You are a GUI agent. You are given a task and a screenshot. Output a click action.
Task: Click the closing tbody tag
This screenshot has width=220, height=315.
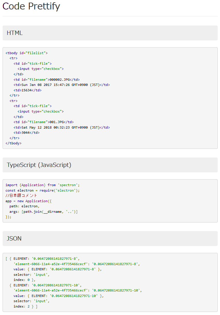coord(13,143)
